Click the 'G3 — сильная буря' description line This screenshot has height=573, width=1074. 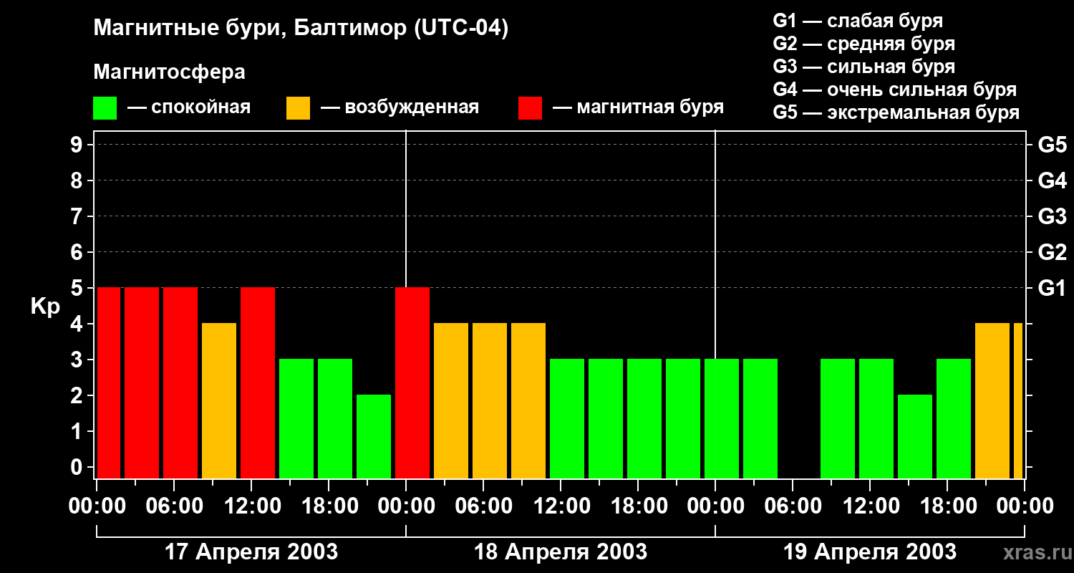tap(863, 67)
